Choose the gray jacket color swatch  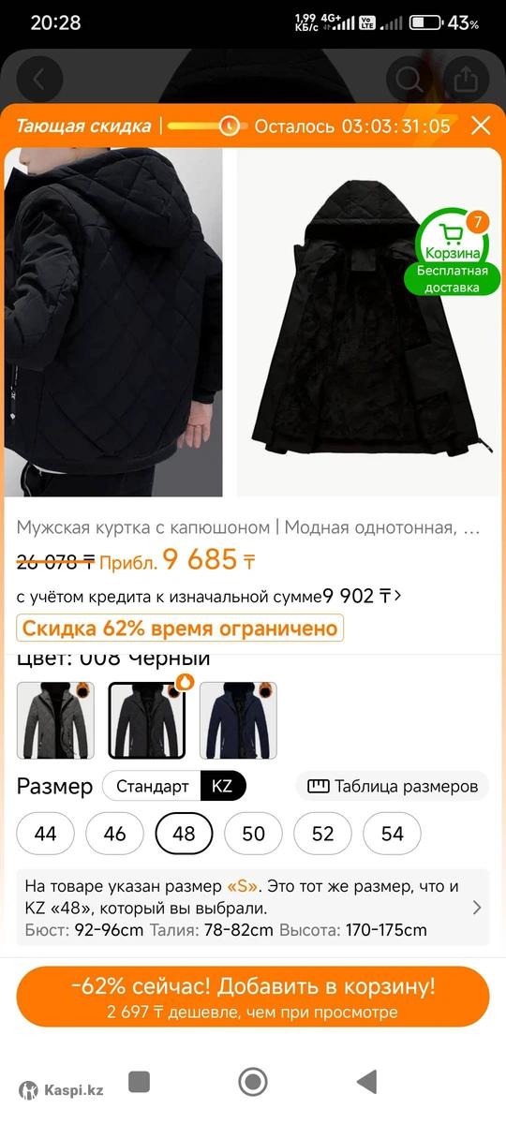click(55, 719)
